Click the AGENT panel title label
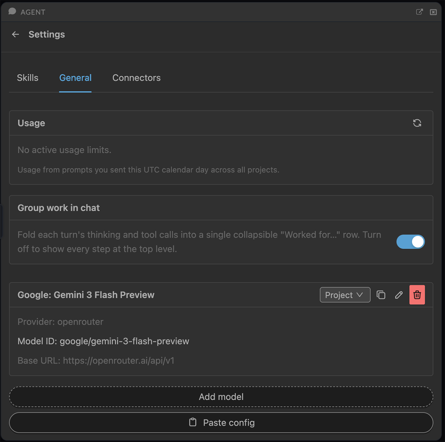This screenshot has height=442, width=445. click(x=33, y=12)
